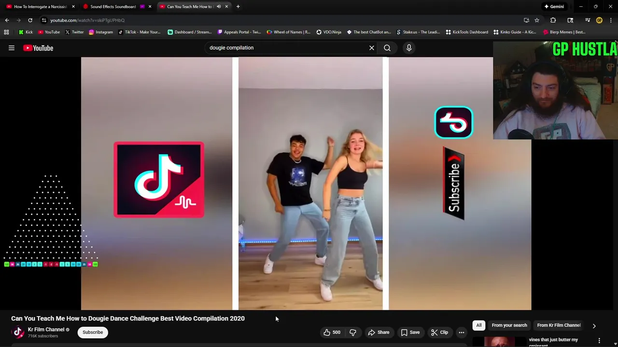This screenshot has height=347, width=618.
Task: Select the From your search chip
Action: (x=509, y=325)
